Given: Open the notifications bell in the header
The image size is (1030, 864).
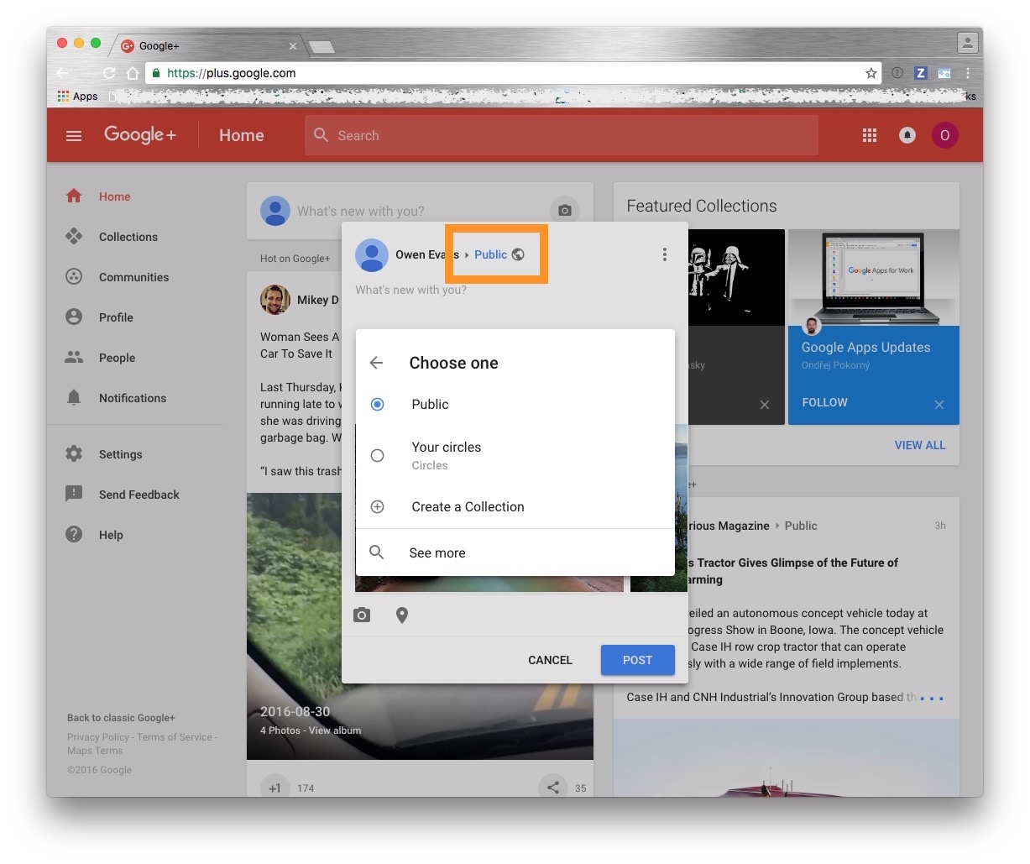Looking at the screenshot, I should click(907, 136).
